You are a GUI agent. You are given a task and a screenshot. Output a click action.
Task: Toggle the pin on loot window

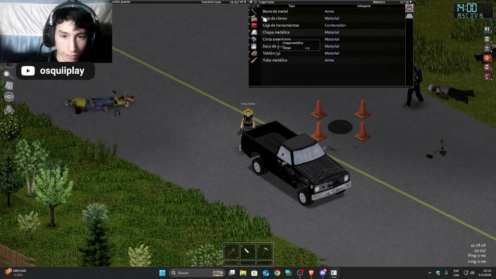[412, 2]
